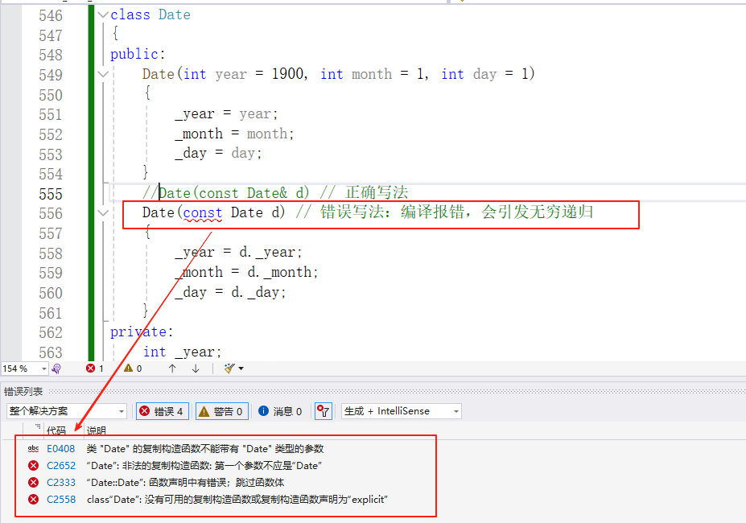The image size is (746, 523).
Task: Collapse the Date constructor at line 549
Action: (x=103, y=74)
